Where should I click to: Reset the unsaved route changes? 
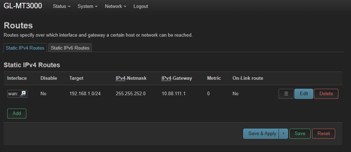pos(323,134)
